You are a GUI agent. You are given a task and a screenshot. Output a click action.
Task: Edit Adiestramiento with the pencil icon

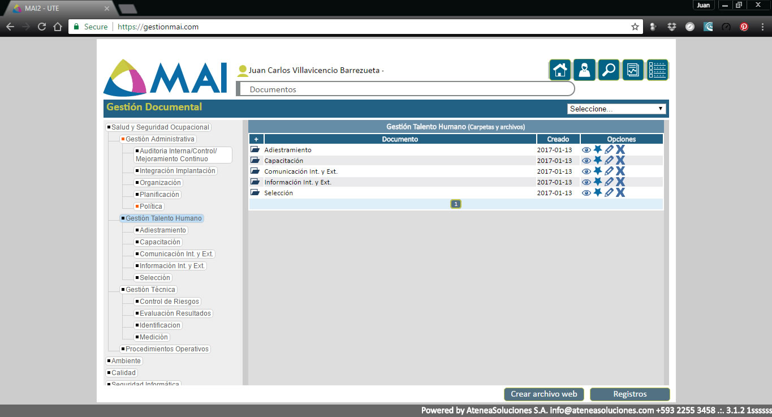(x=609, y=150)
